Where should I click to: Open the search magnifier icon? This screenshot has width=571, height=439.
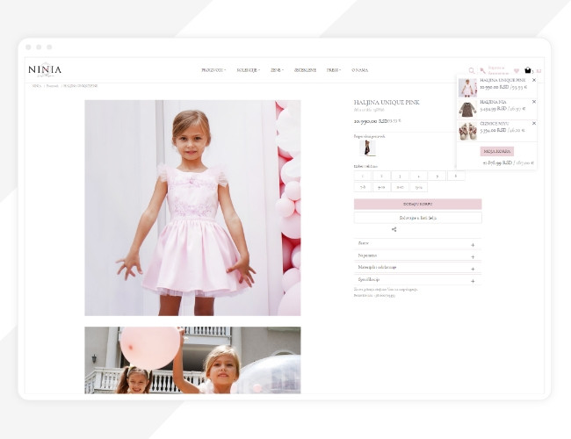coord(472,70)
